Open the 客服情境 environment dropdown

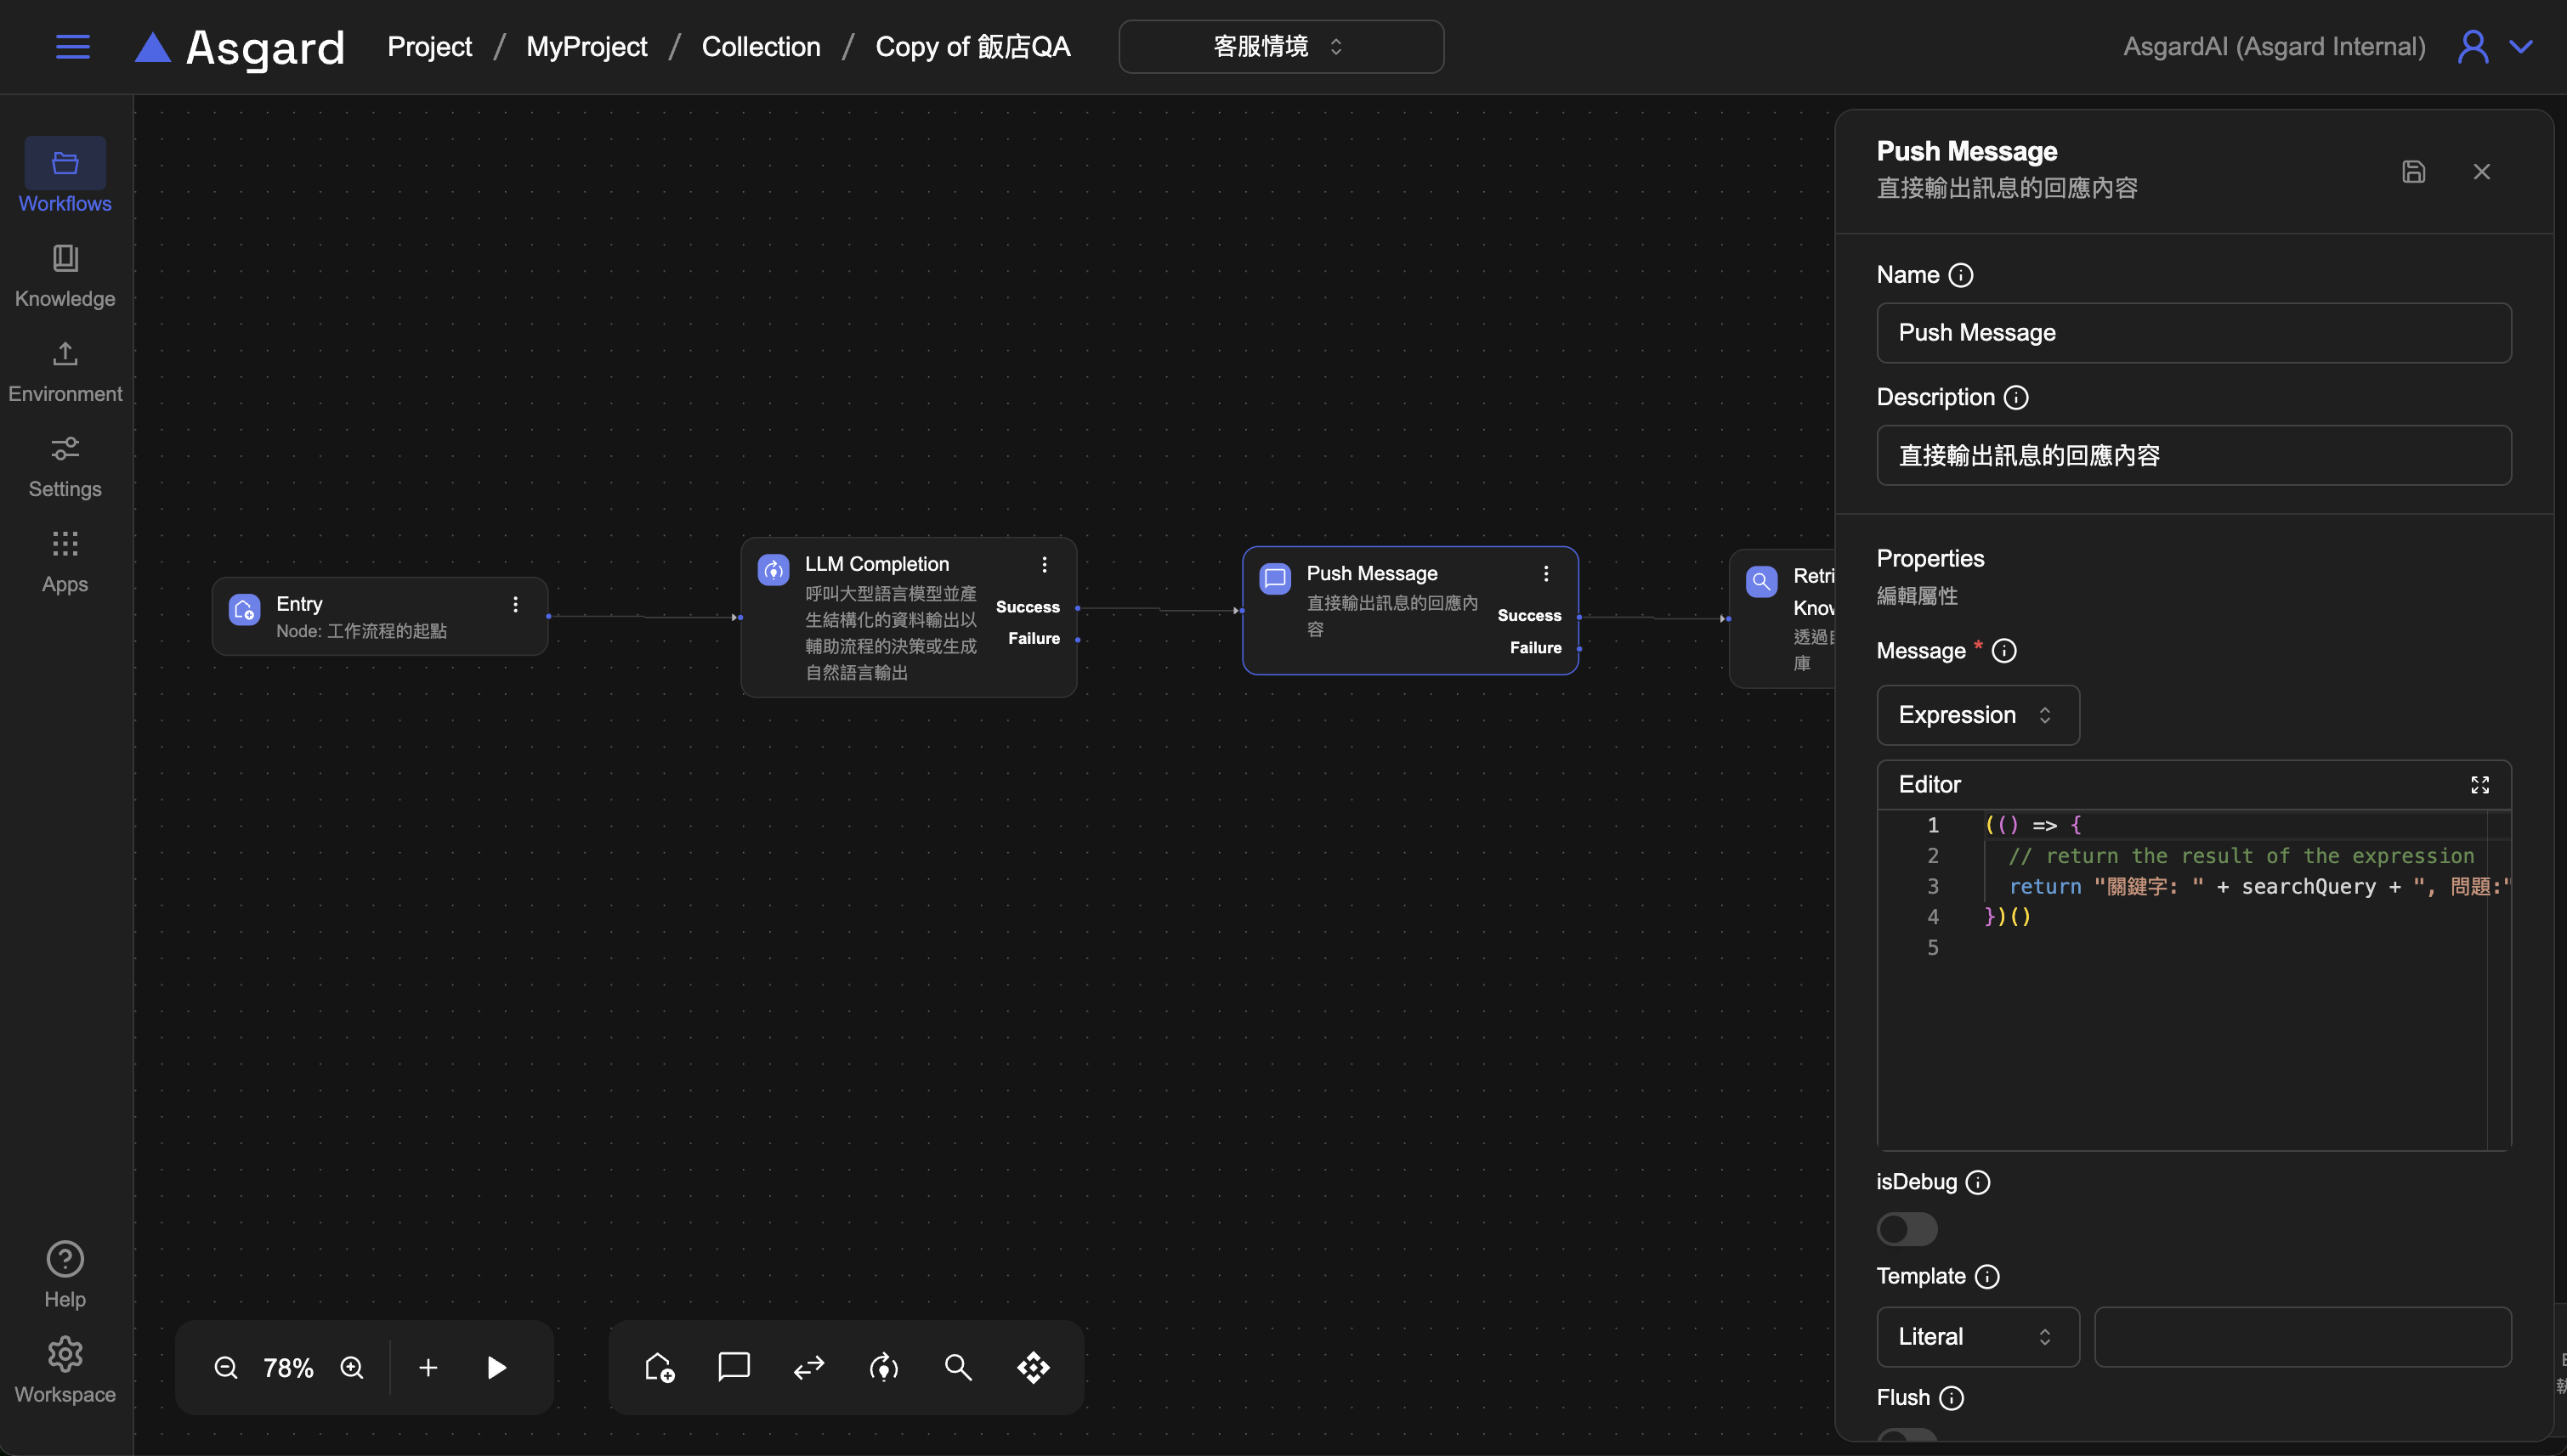pos(1280,47)
